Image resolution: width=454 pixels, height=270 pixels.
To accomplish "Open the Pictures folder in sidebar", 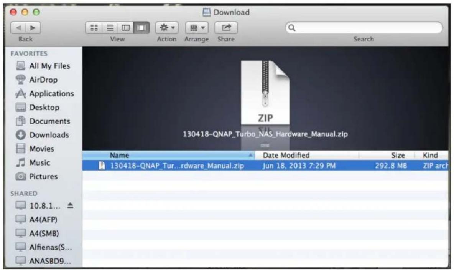I will (37, 176).
